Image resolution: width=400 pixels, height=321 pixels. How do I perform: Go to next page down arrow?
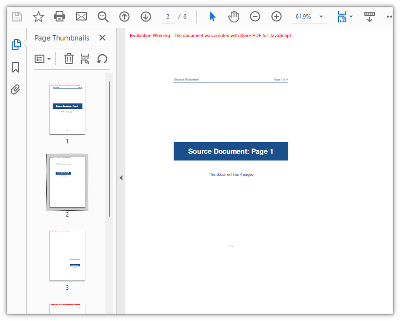click(x=146, y=17)
